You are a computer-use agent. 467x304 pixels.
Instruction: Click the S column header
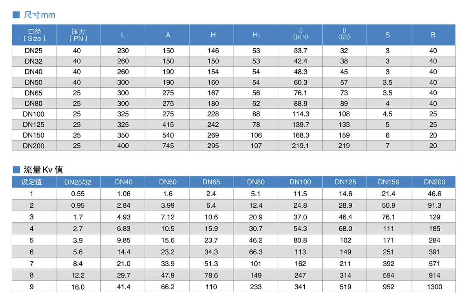click(387, 35)
